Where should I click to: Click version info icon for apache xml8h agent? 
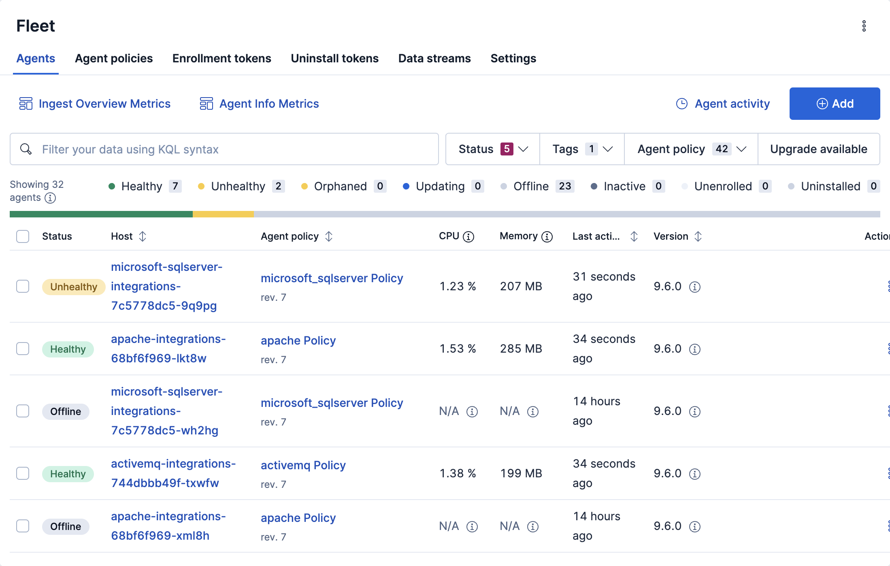(695, 526)
